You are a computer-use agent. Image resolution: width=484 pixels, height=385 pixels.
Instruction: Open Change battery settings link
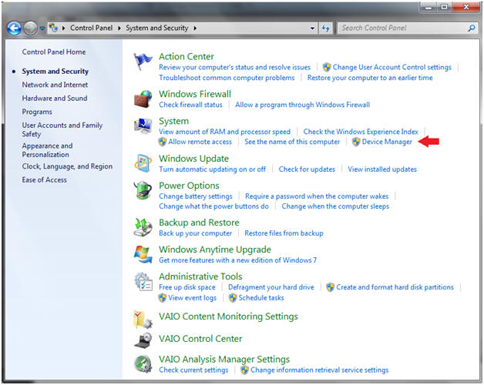(196, 196)
